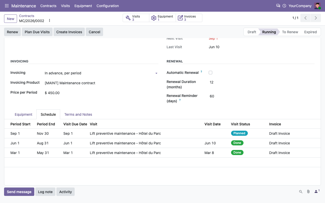Go to the previous record

(x=305, y=18)
